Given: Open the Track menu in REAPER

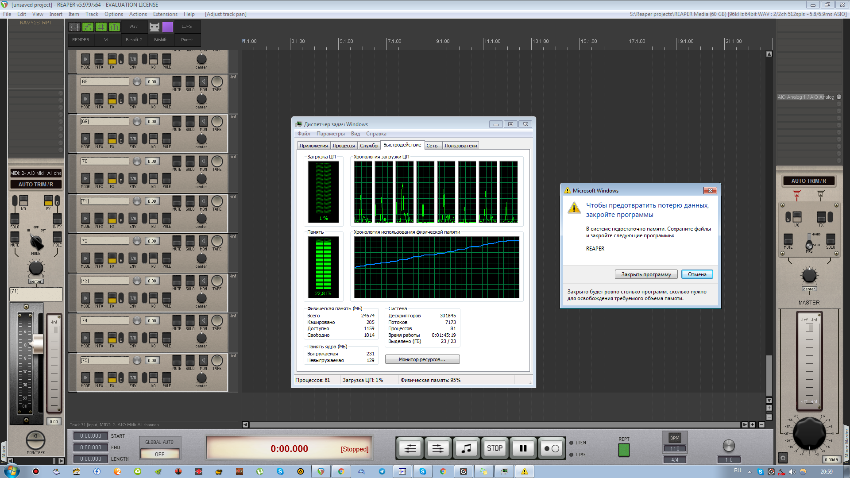Looking at the screenshot, I should coord(92,14).
